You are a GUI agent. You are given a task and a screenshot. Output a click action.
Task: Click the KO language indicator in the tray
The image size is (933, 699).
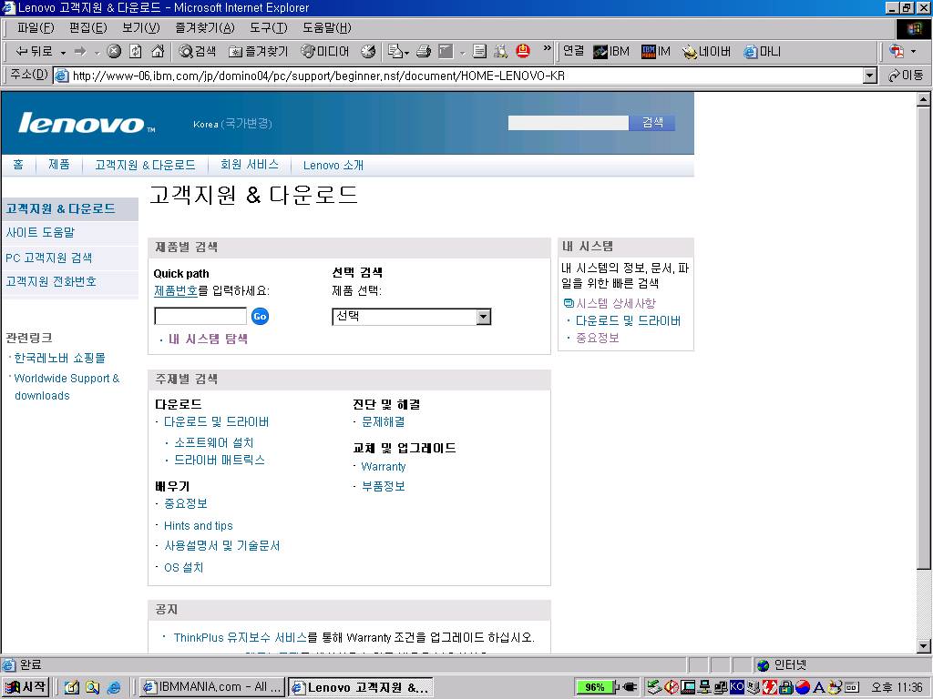(x=736, y=687)
